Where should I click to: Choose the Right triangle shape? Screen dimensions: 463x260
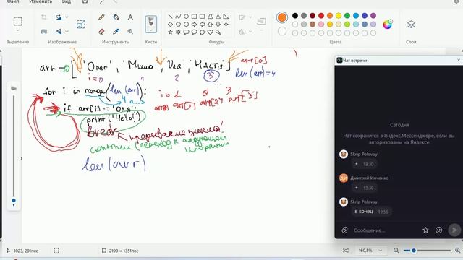click(226, 17)
